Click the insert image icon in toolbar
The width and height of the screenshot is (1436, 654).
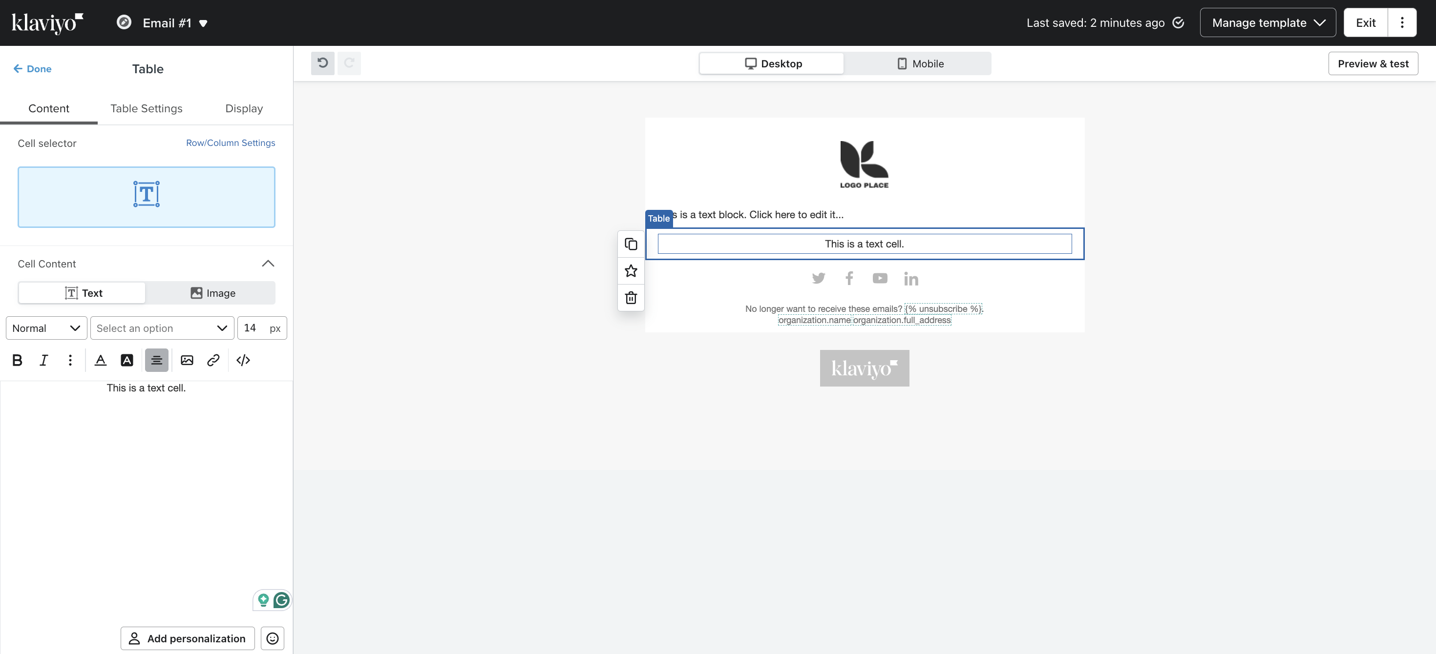pos(187,360)
